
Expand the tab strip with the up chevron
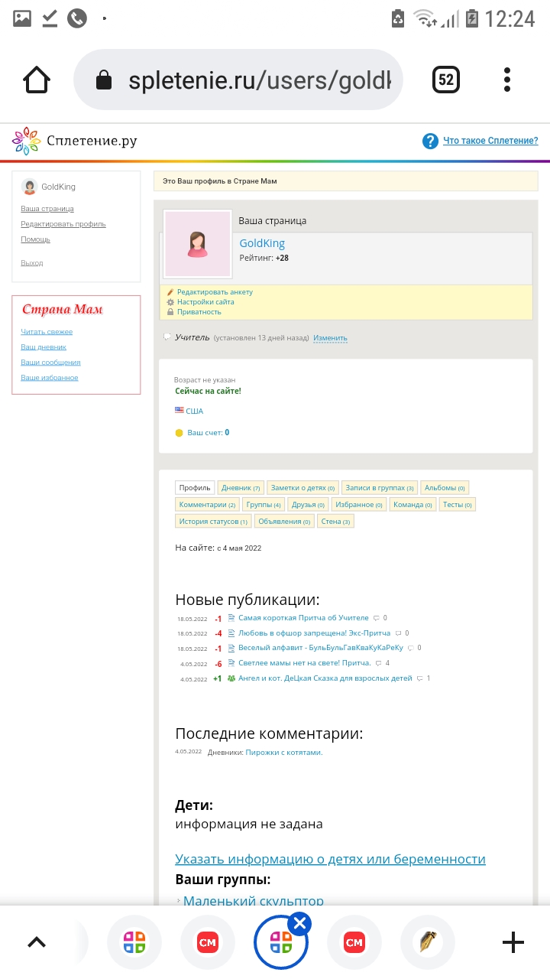click(37, 942)
